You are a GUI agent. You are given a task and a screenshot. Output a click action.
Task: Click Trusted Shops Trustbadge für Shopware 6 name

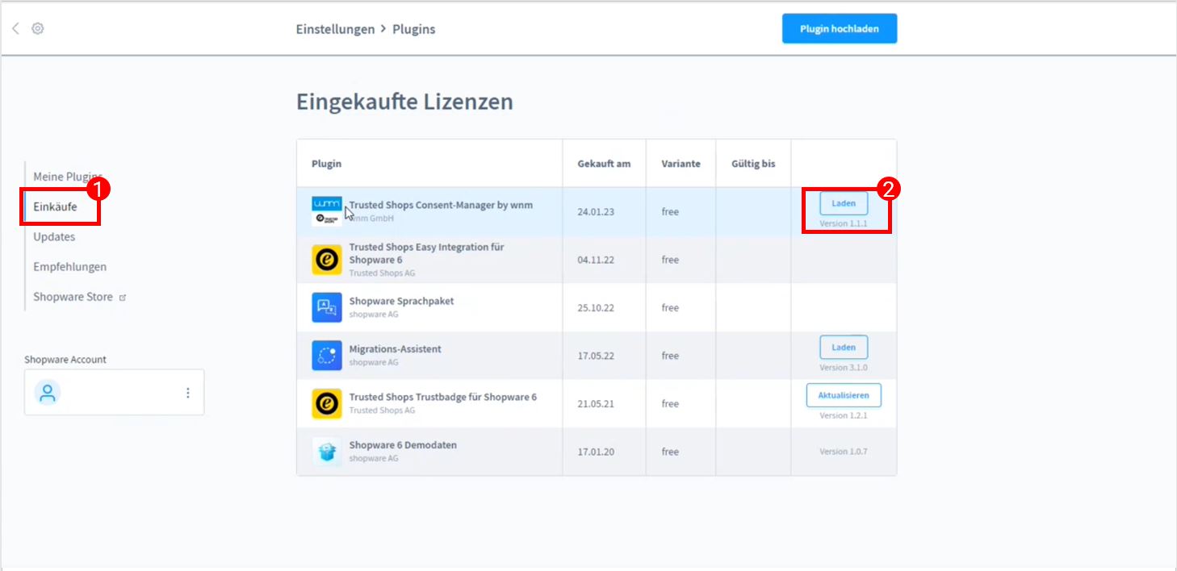coord(442,397)
